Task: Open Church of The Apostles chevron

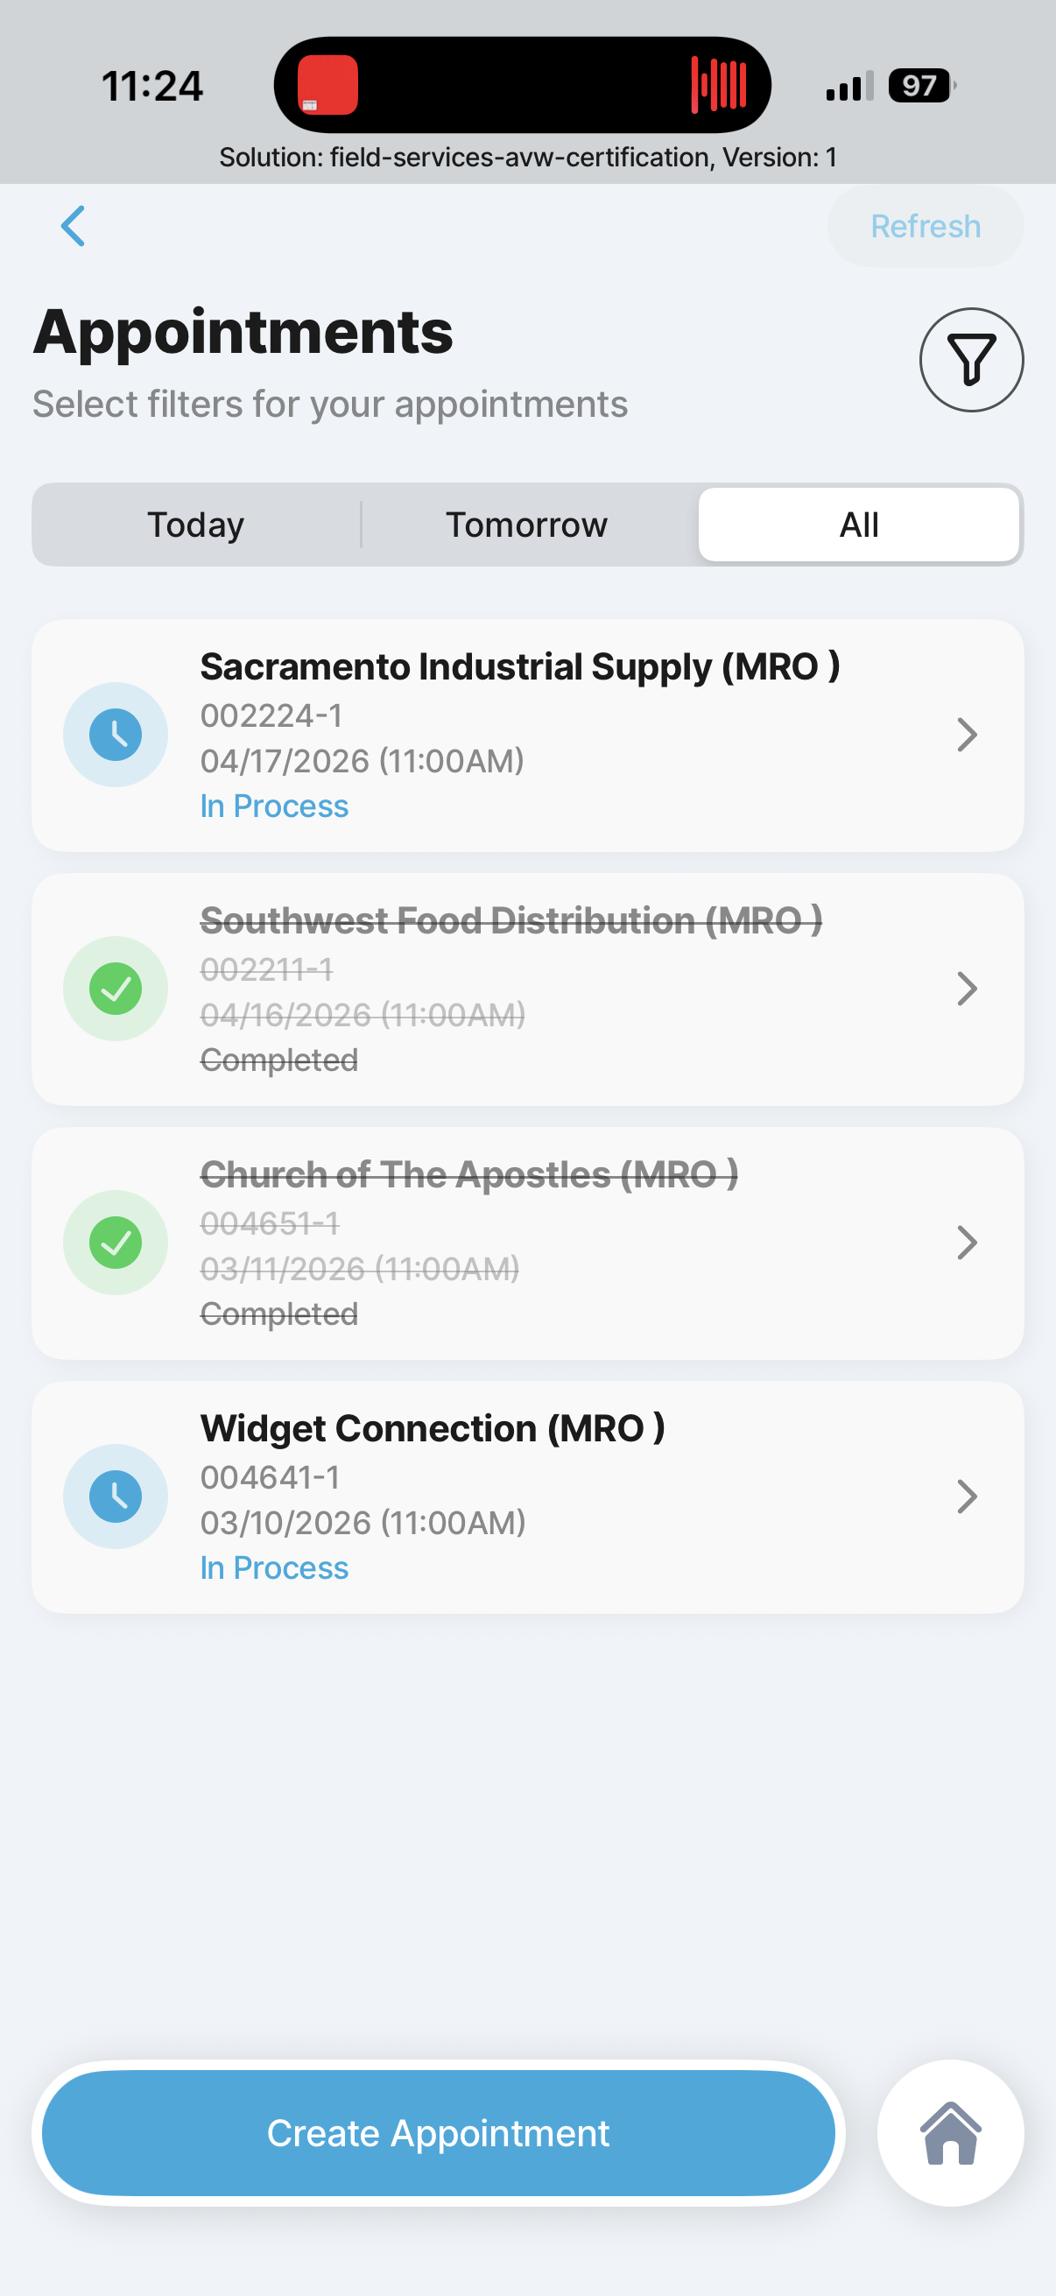Action: click(967, 1243)
